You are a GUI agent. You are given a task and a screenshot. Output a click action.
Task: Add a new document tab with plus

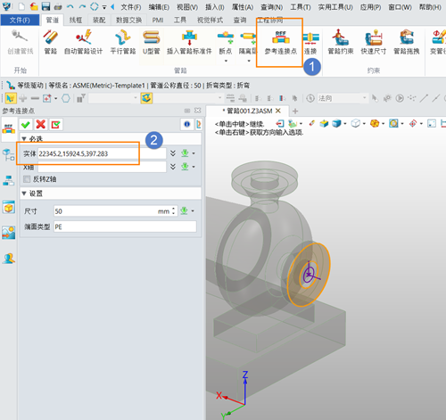point(295,111)
